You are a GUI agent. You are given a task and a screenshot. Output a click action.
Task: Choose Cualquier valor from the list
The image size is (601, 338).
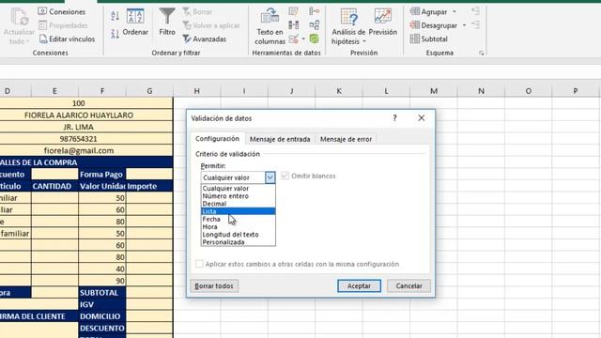click(238, 188)
